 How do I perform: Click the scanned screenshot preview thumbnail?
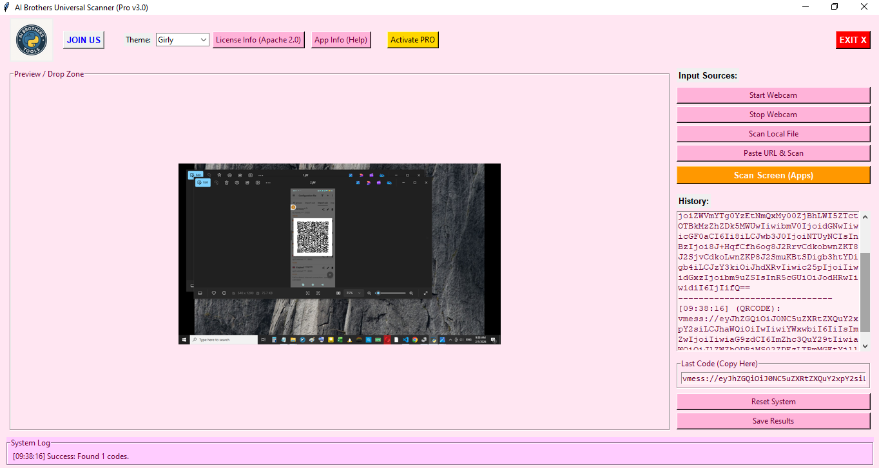[x=340, y=254]
